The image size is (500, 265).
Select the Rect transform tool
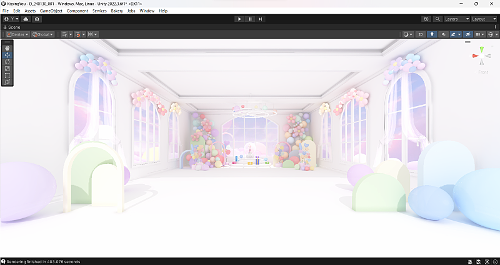click(7, 75)
